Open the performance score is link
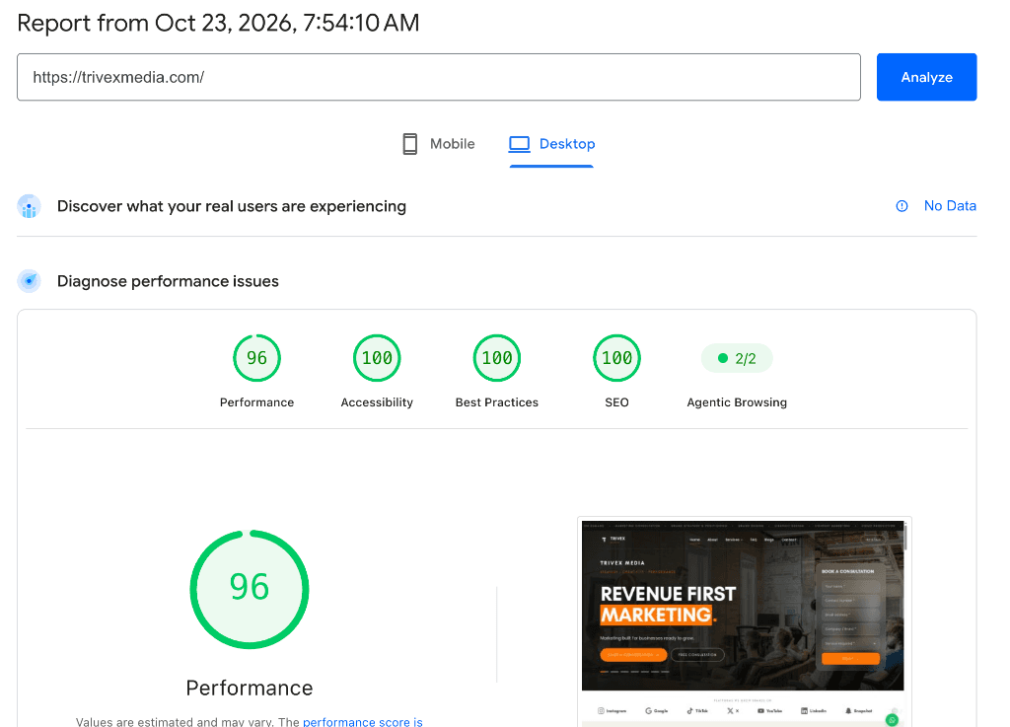Screen dimensions: 1010x727 [x=363, y=721]
